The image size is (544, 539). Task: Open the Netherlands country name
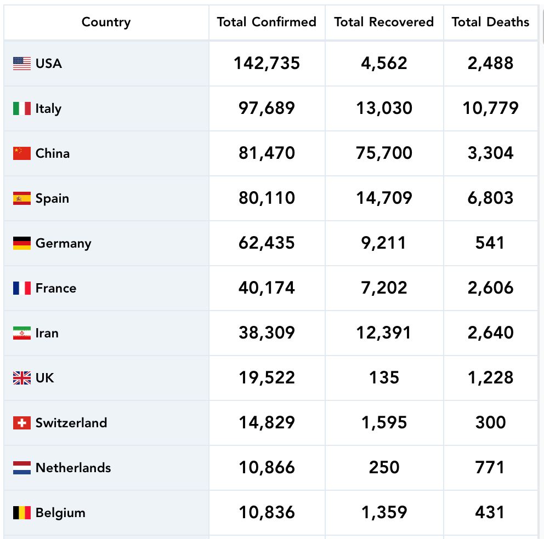point(73,468)
